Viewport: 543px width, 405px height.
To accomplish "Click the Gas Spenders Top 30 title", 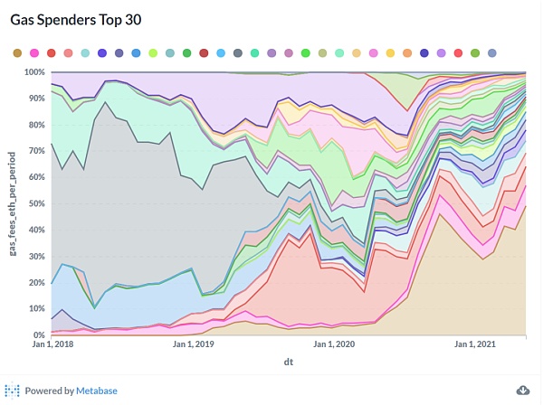I will tap(76, 20).
